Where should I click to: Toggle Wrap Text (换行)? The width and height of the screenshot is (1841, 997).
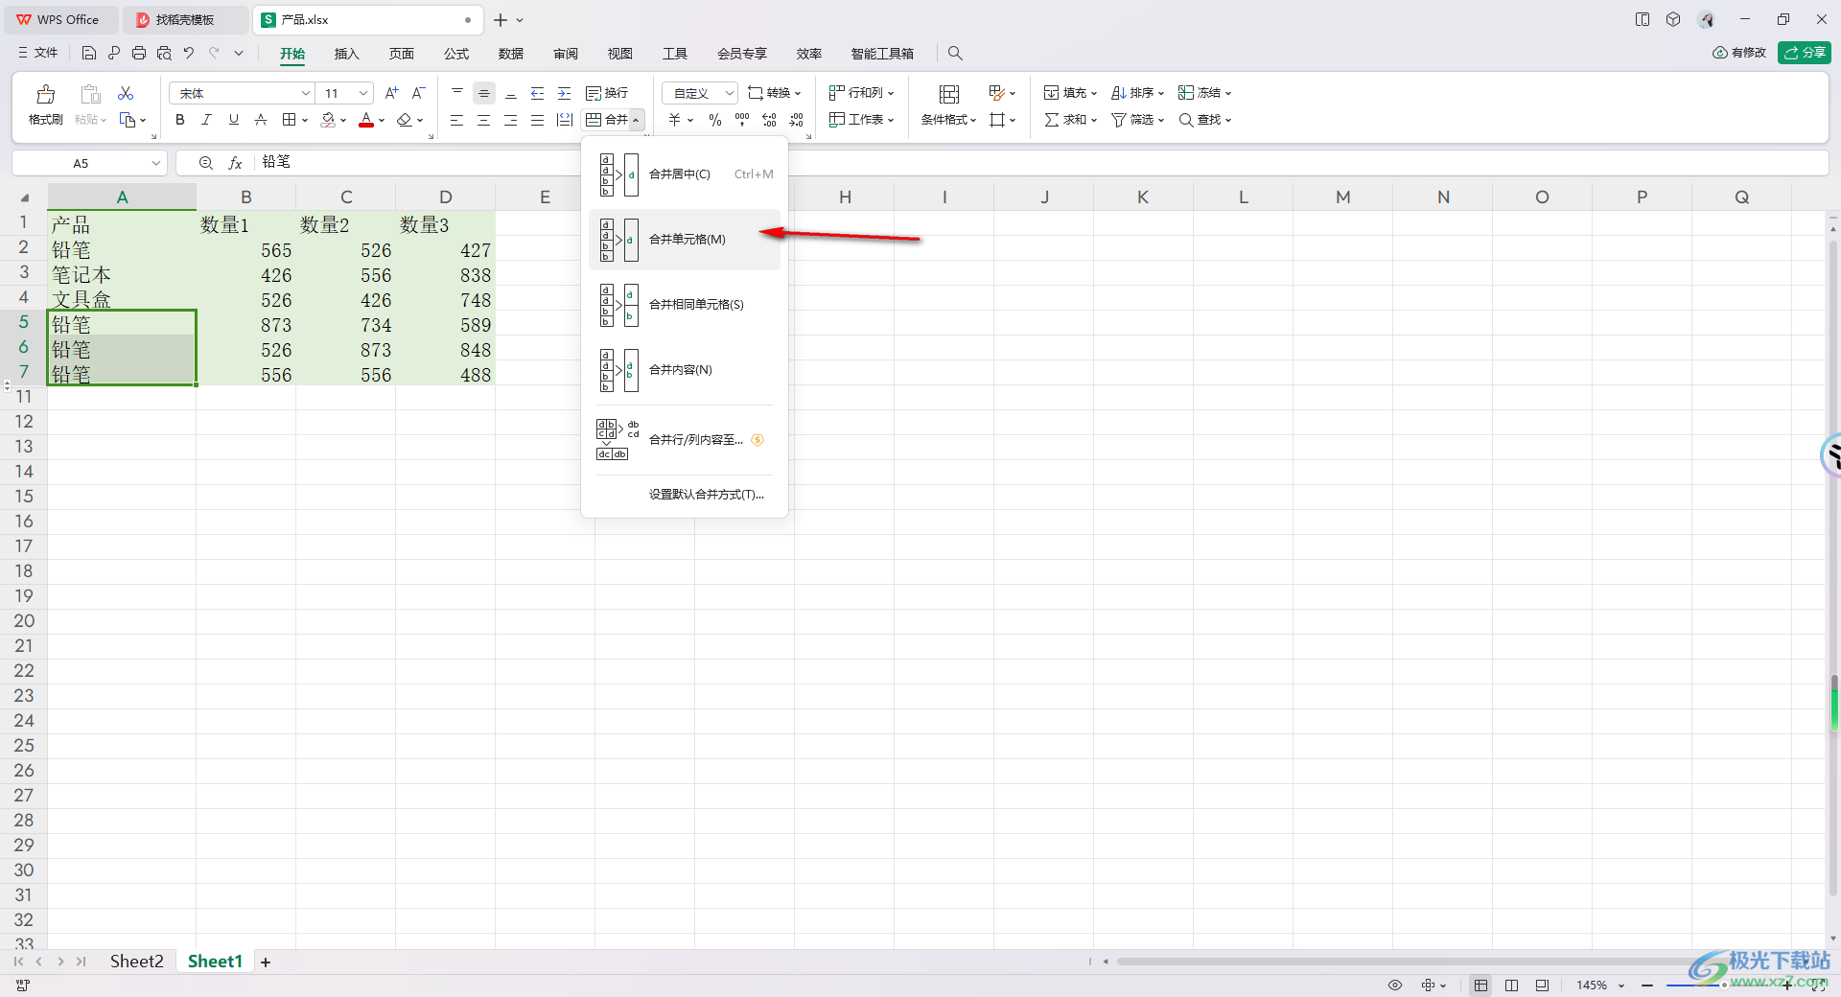coord(607,93)
